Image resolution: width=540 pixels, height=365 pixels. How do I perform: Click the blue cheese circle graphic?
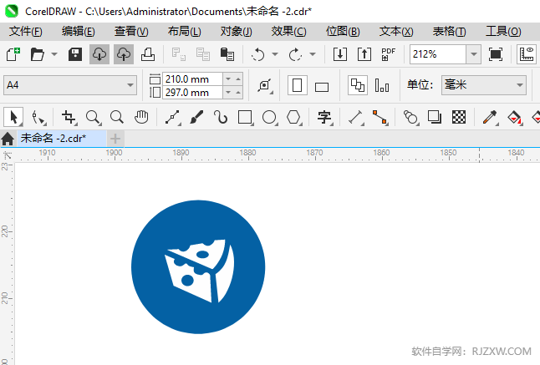click(x=198, y=267)
